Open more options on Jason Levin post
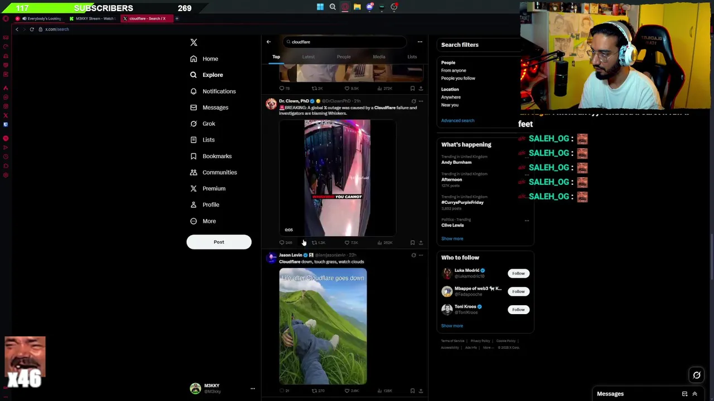Screen dimensions: 714x401 click(421, 255)
